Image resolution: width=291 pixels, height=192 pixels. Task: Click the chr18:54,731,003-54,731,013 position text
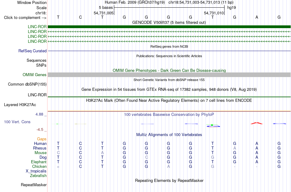pyautogui.click(x=201, y=2)
